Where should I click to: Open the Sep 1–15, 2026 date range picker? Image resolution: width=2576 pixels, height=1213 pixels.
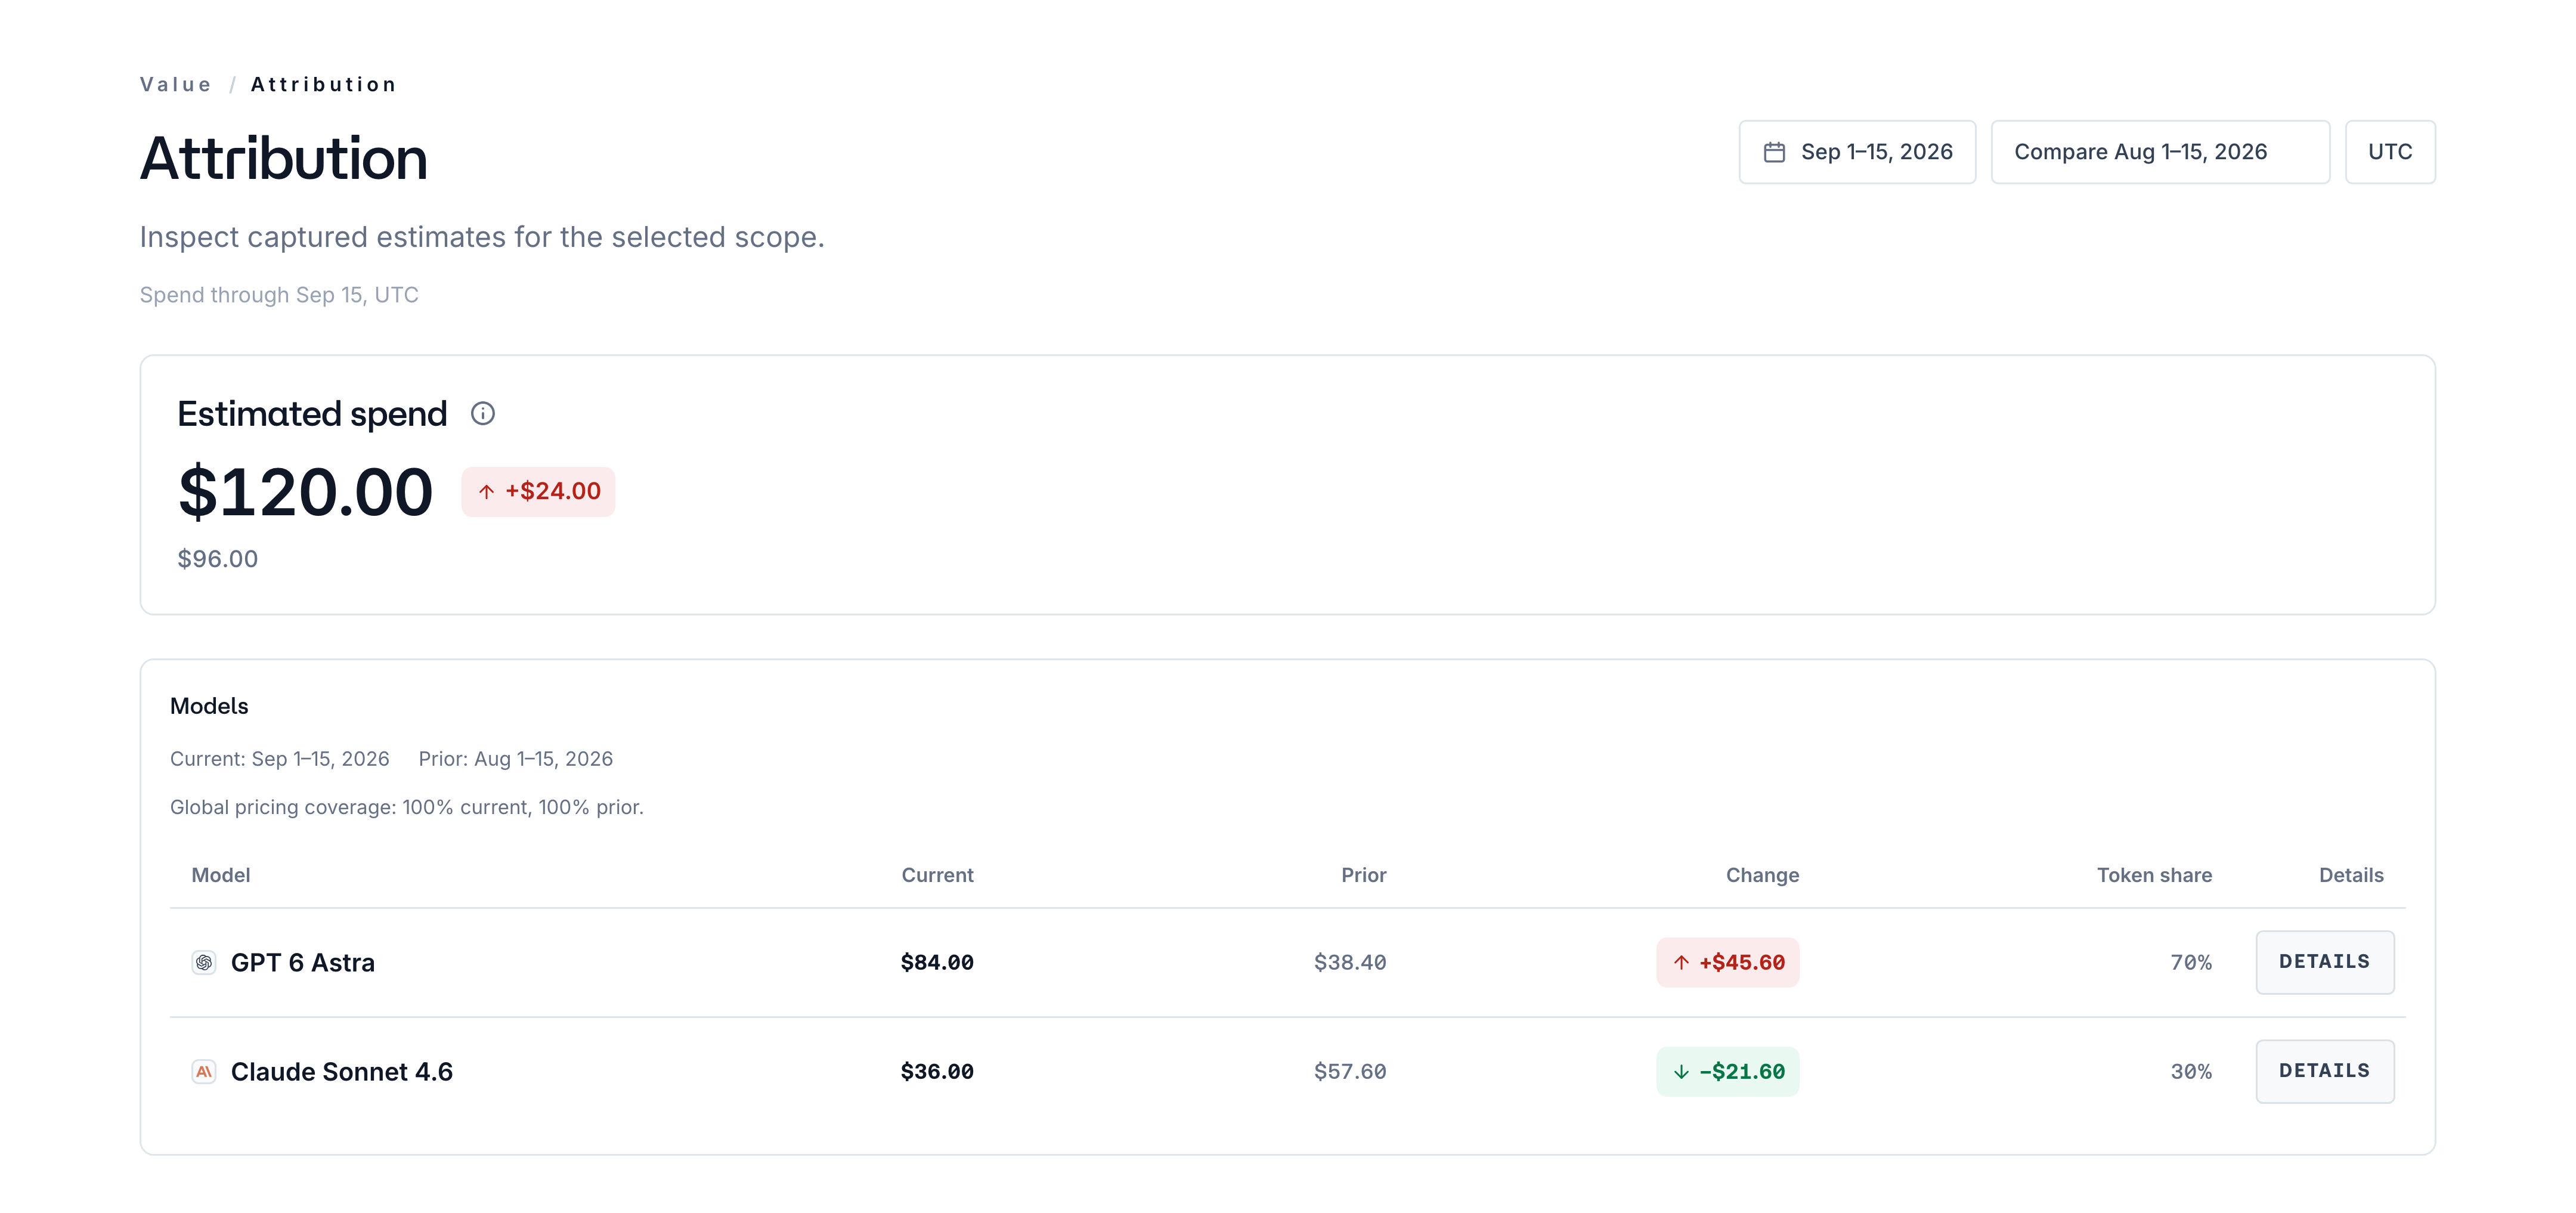point(1857,152)
